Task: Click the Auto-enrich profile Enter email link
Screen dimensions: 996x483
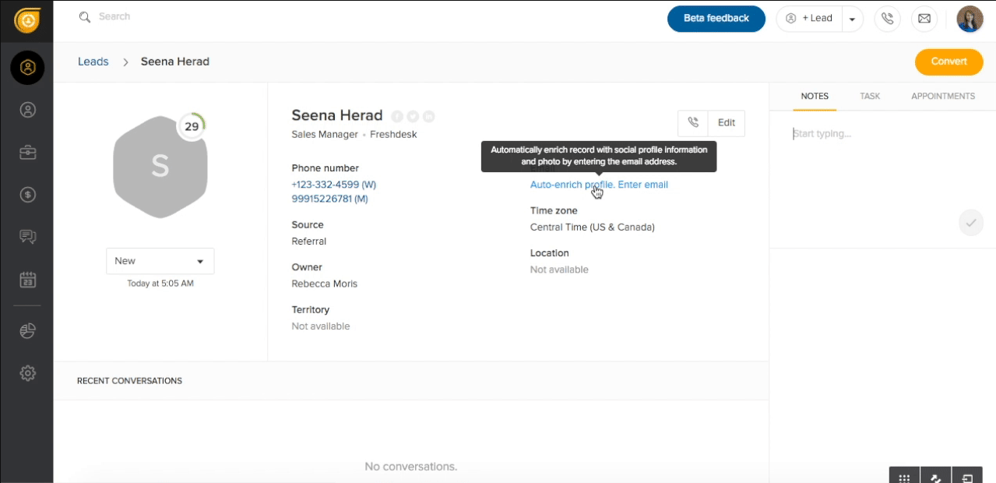Action: (x=599, y=185)
